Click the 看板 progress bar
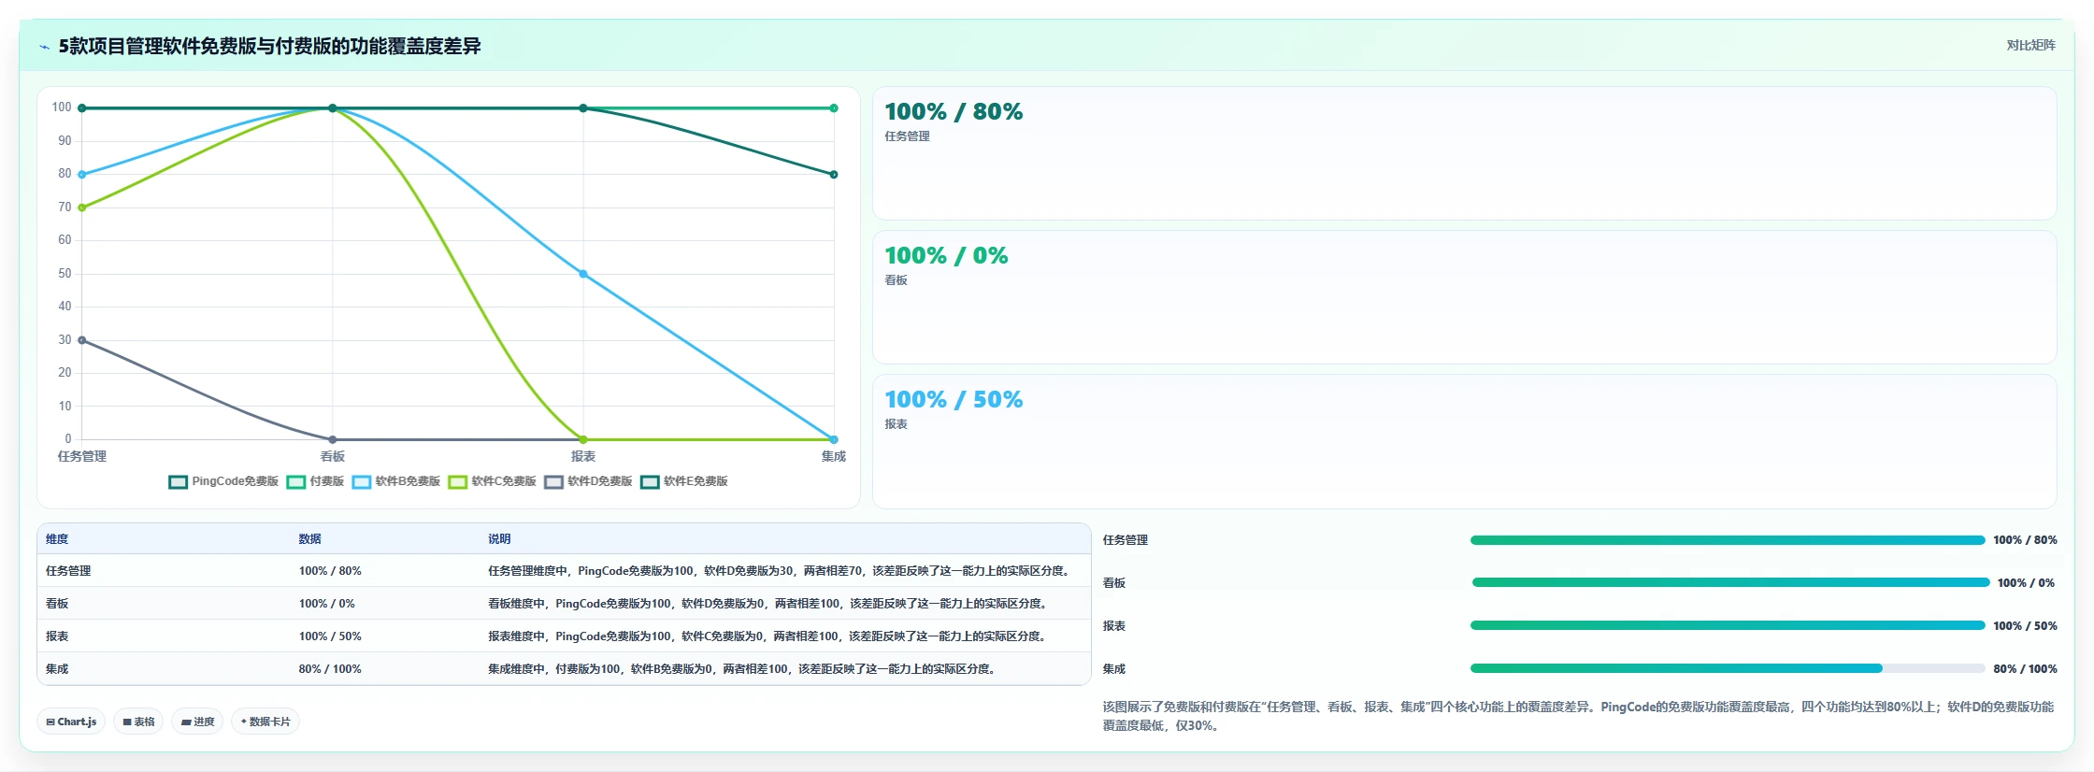 [x=1730, y=582]
